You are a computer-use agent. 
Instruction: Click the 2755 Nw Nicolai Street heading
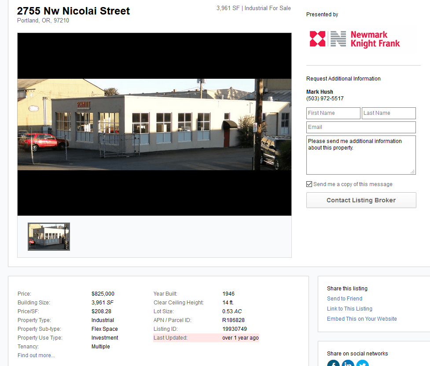(x=74, y=11)
